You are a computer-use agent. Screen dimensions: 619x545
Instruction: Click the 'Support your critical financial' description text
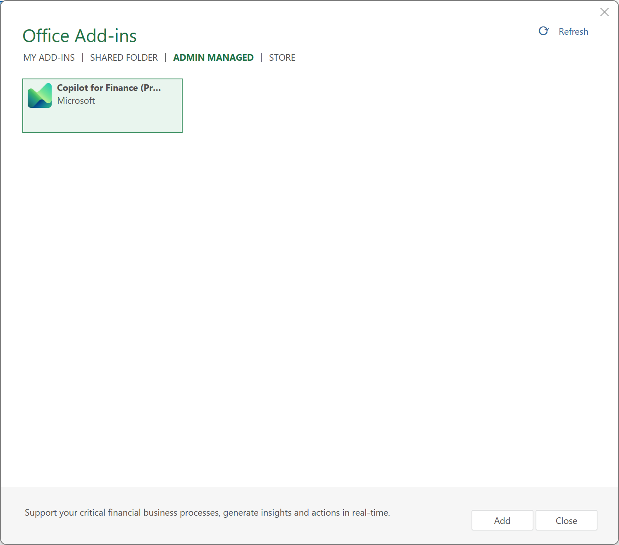[207, 512]
